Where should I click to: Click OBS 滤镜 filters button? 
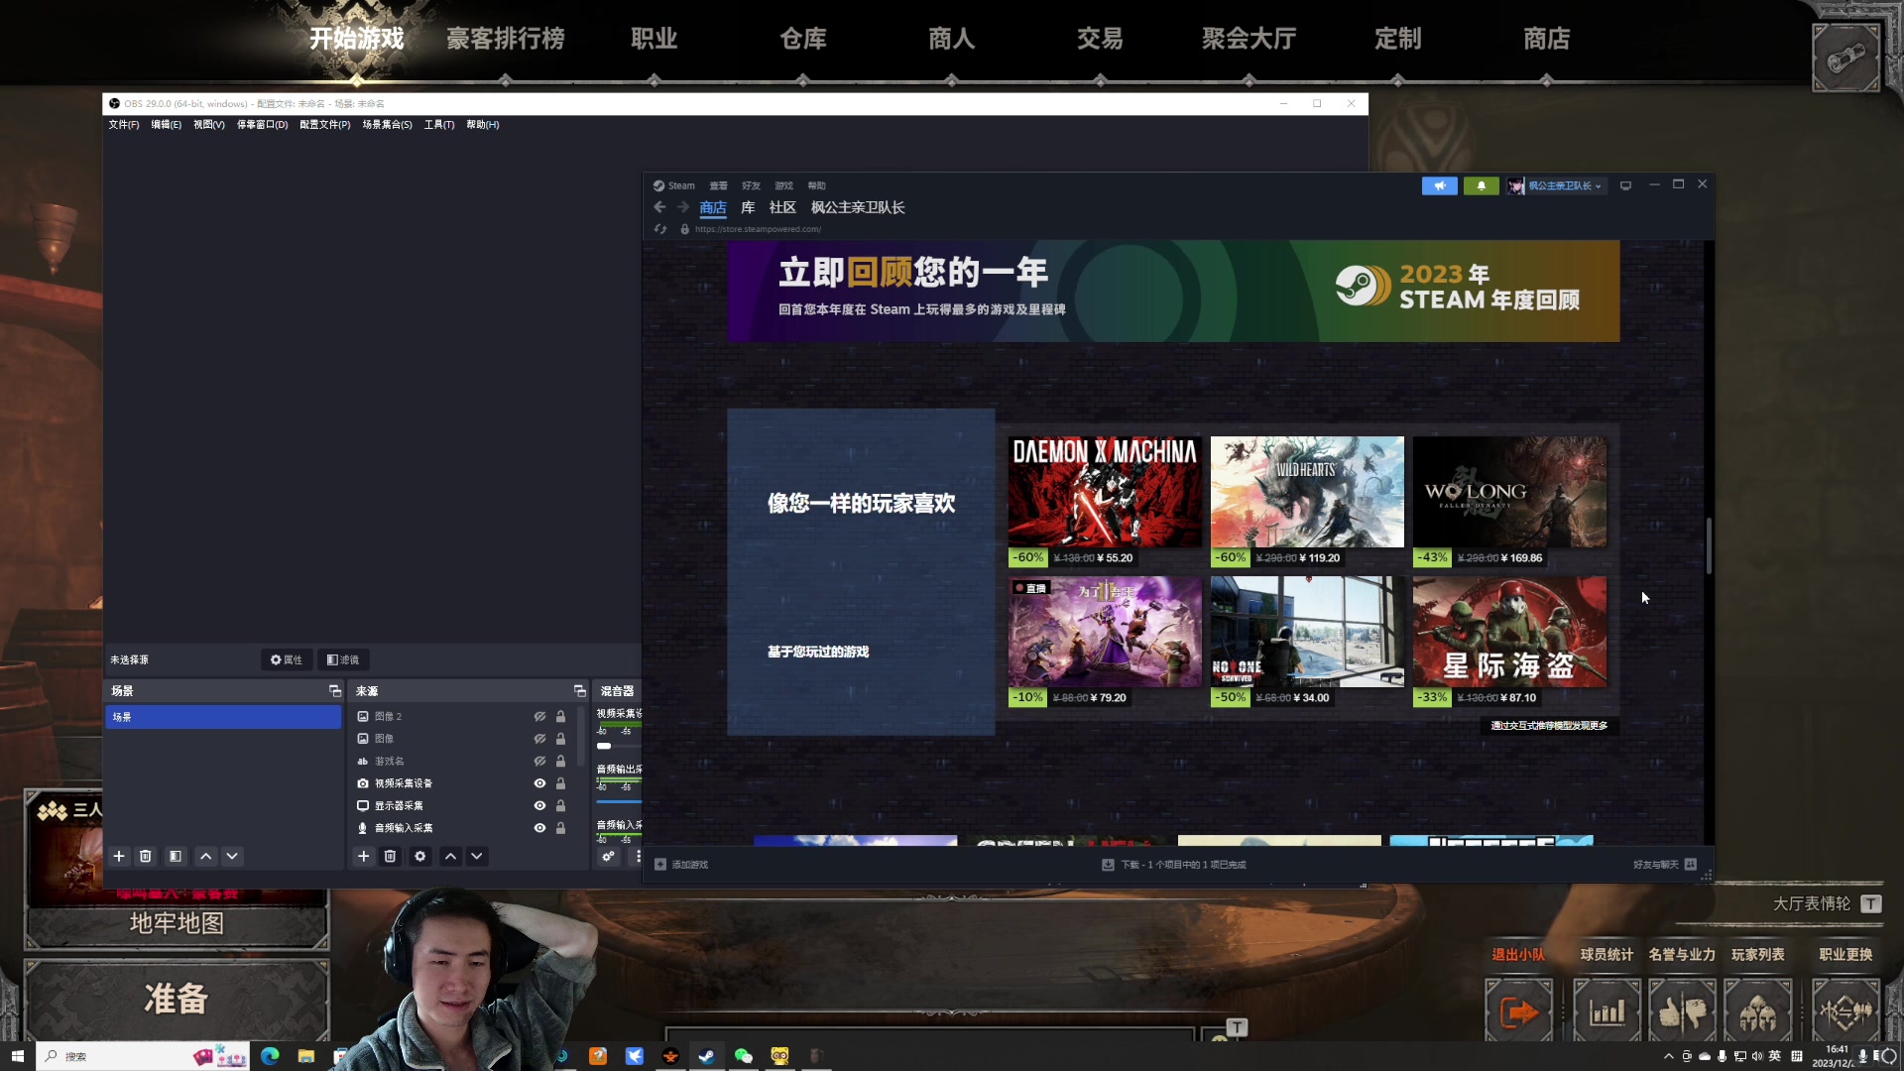pos(343,659)
